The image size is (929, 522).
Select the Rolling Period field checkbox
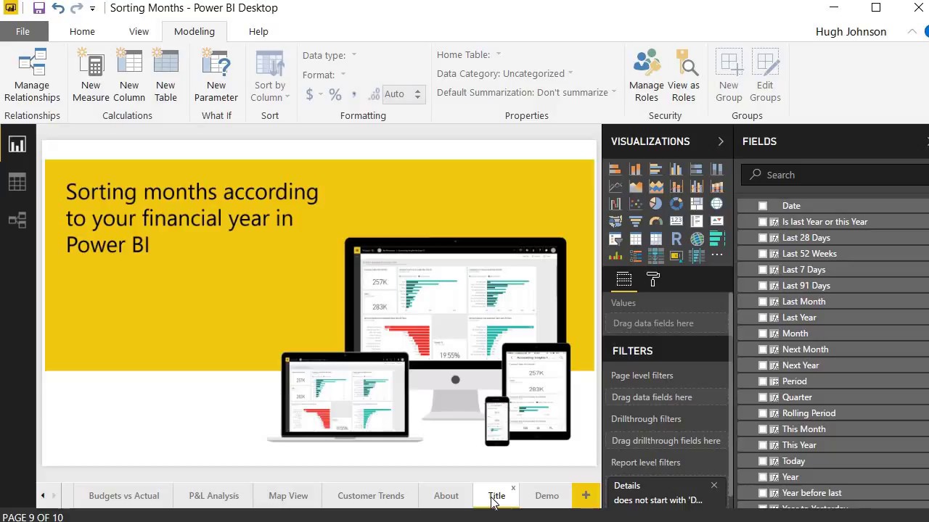(x=763, y=413)
